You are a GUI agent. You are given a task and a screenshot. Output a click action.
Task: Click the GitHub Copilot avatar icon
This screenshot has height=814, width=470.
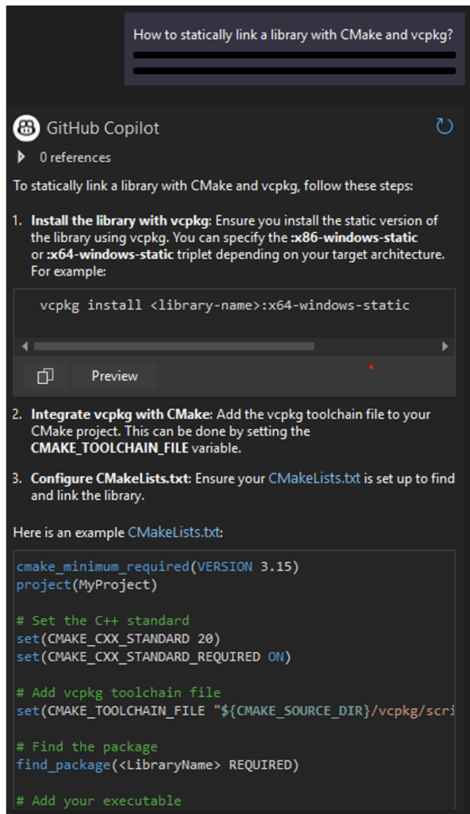25,127
